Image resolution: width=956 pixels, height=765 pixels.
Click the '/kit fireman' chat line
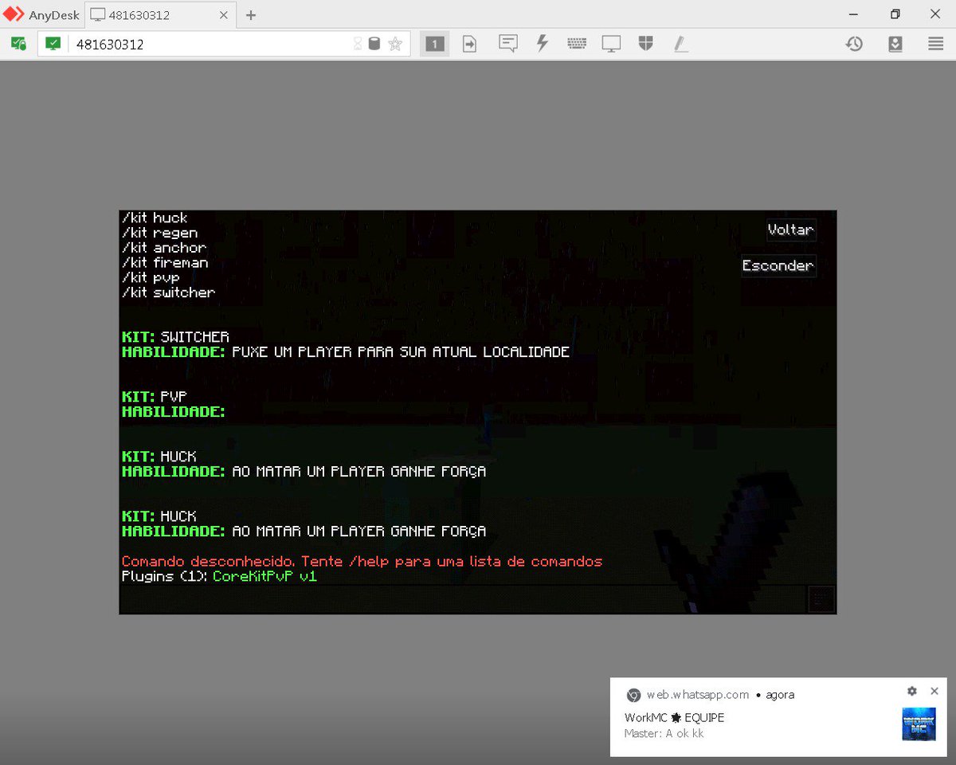(x=165, y=263)
